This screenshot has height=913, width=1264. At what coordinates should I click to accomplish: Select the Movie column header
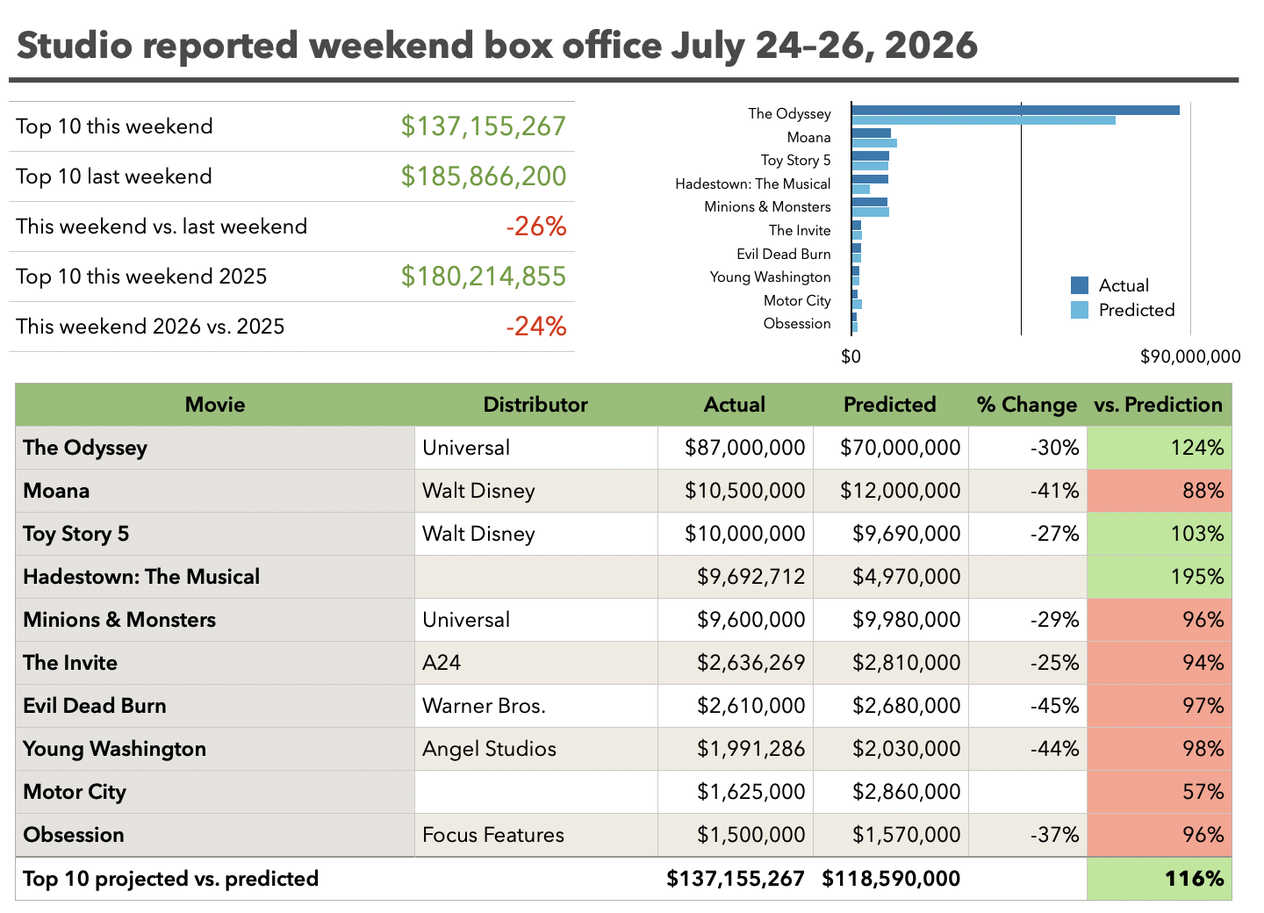215,405
